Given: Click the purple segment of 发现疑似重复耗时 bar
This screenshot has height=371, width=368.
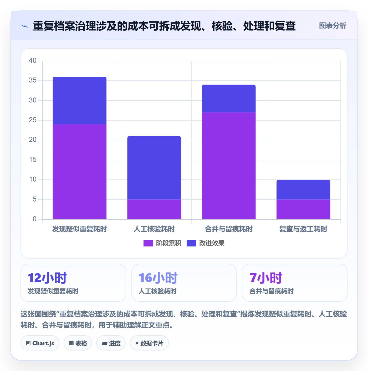Looking at the screenshot, I should click(x=80, y=172).
